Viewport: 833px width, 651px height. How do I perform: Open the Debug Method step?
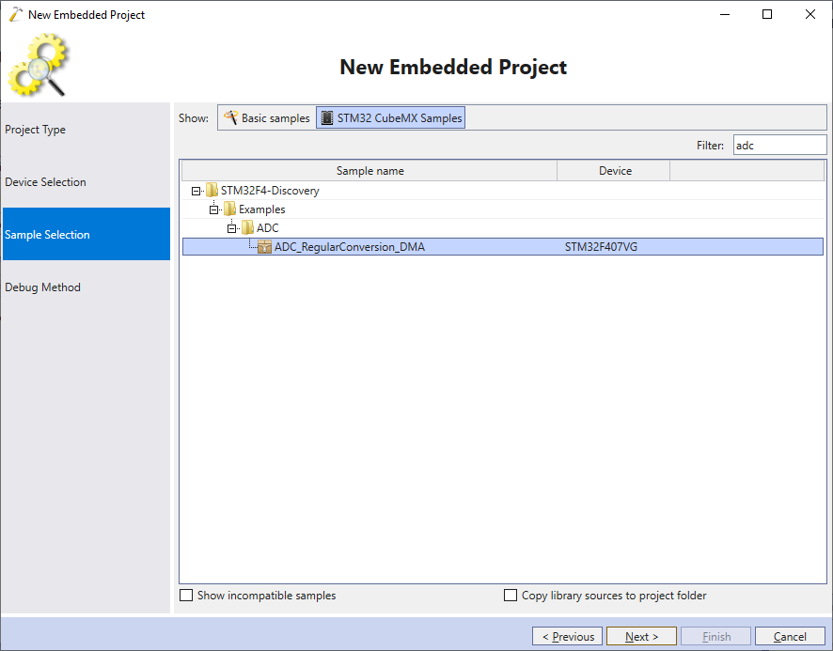click(x=86, y=287)
